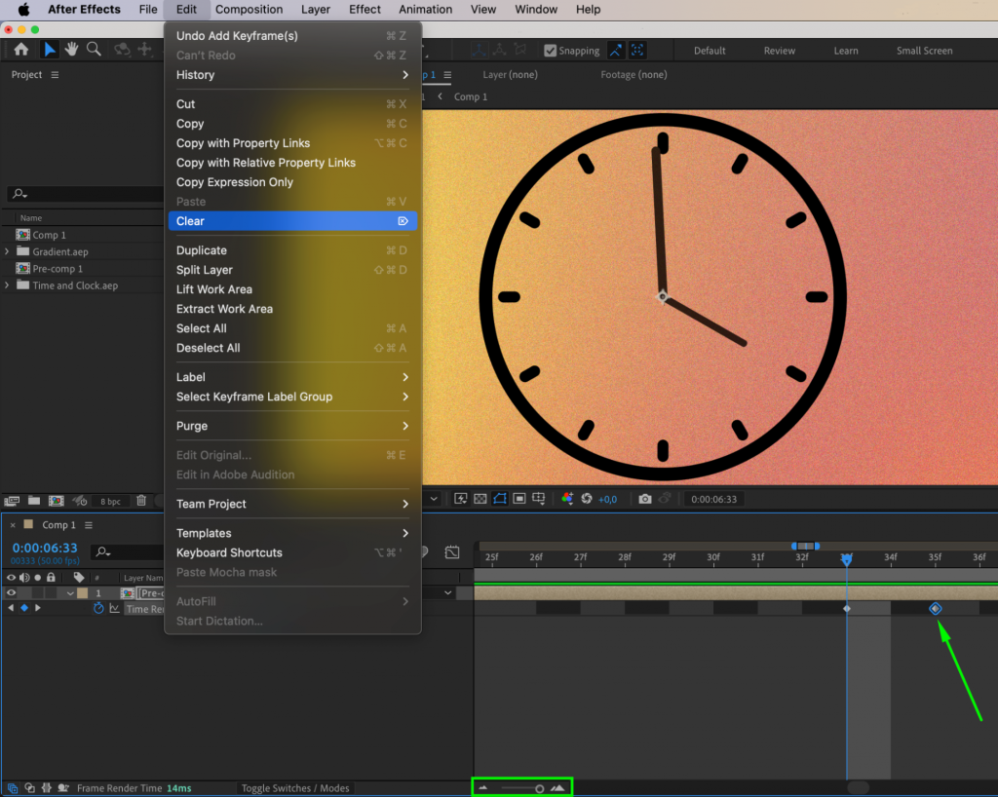Viewport: 998px width, 797px height.
Task: Click the stopwatch icon on Time Remap
Action: (98, 608)
